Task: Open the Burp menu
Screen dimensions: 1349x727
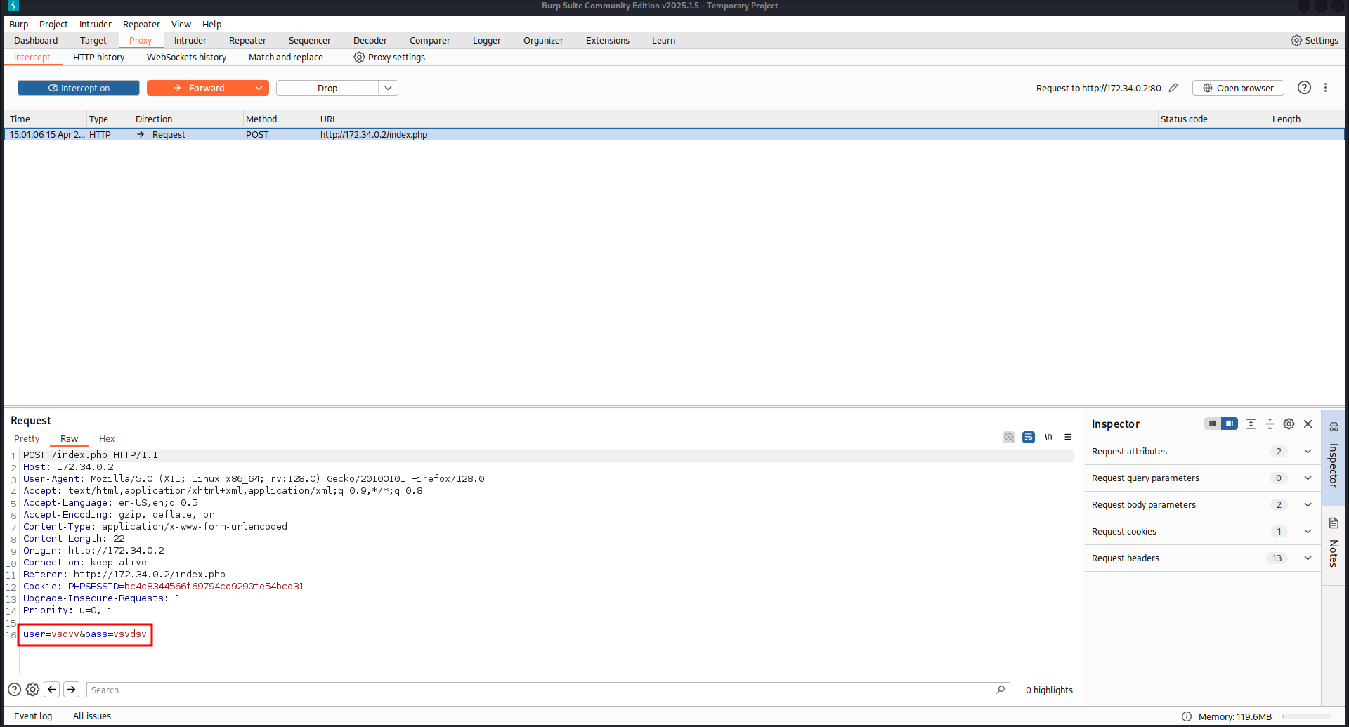Action: [19, 24]
